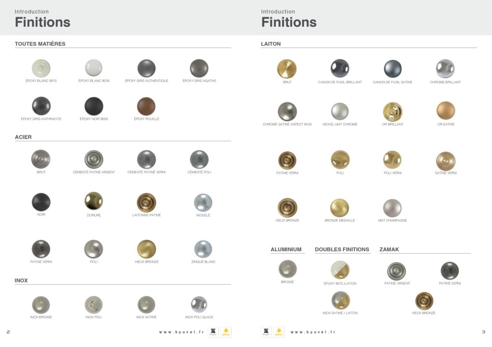Open the www.bouvet.fr link on left page
The height and width of the screenshot is (347, 492).
tap(181, 332)
